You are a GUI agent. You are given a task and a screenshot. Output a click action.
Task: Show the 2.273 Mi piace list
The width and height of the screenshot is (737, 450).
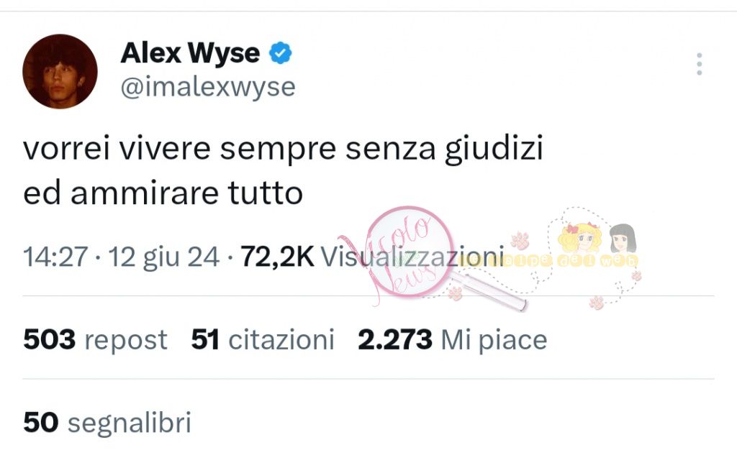[x=452, y=339]
